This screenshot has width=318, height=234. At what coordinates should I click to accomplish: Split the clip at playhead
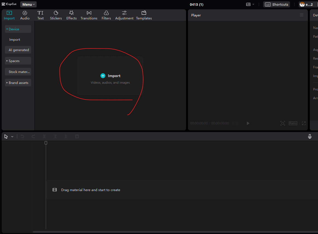[44, 136]
